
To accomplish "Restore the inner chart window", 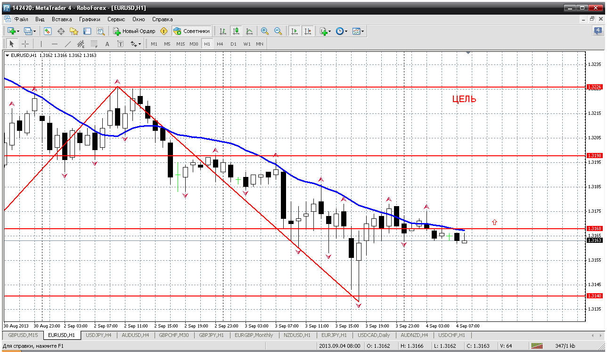I will 591,19.
